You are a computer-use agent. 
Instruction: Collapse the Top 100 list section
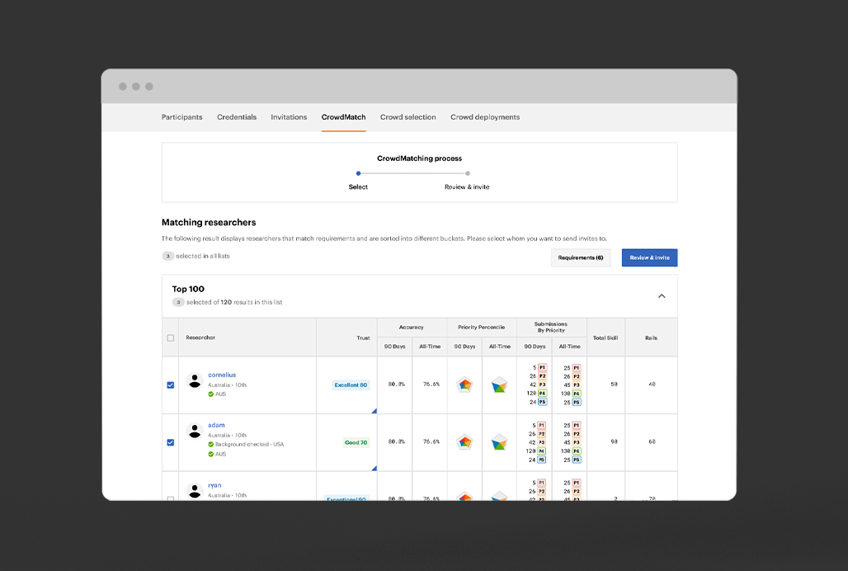(x=661, y=296)
